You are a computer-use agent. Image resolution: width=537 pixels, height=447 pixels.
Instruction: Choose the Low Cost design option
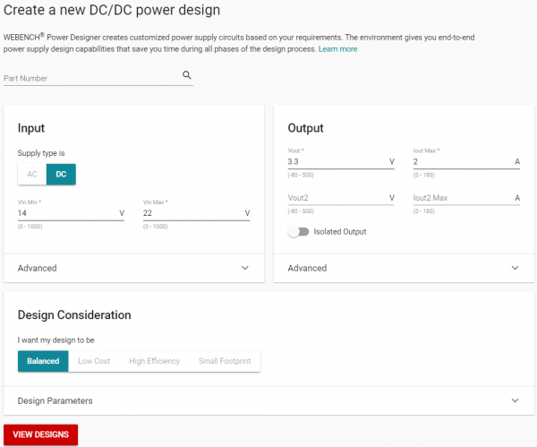(x=94, y=361)
